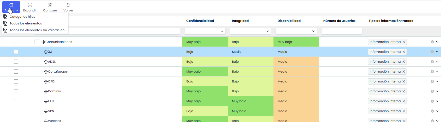Click the info icon on Comunicaciones row
441x122 pixels.
432,42
